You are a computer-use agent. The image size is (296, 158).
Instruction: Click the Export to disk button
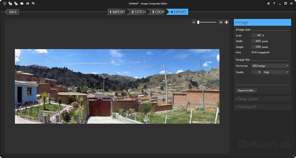click(x=246, y=91)
